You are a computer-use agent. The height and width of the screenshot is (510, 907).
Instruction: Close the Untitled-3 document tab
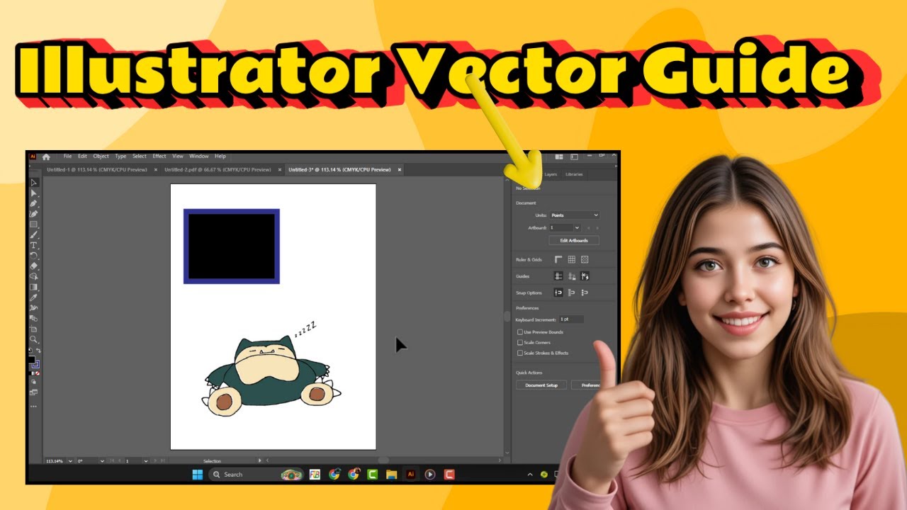coord(400,170)
